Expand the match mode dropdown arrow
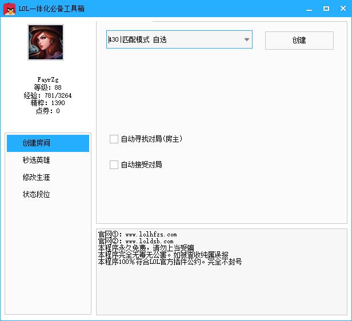The width and height of the screenshot is (352, 321). click(247, 40)
